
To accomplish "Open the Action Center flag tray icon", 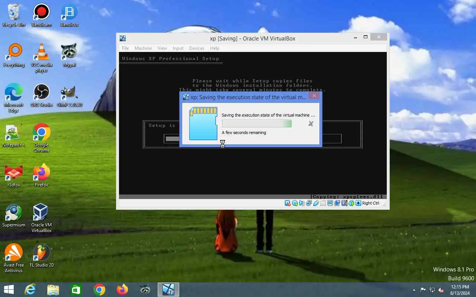I will pos(423,290).
